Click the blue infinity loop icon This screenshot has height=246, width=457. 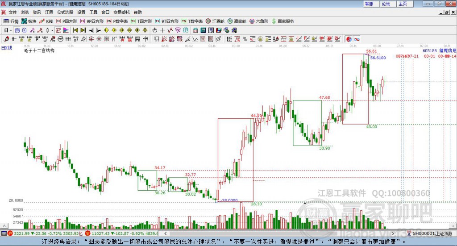pos(357,39)
